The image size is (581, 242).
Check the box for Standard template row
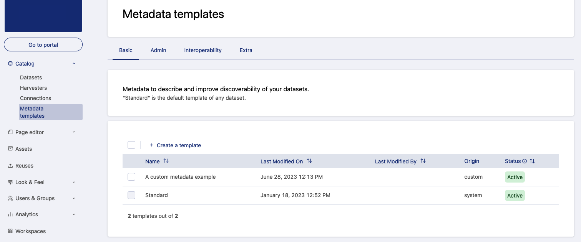coord(131,195)
